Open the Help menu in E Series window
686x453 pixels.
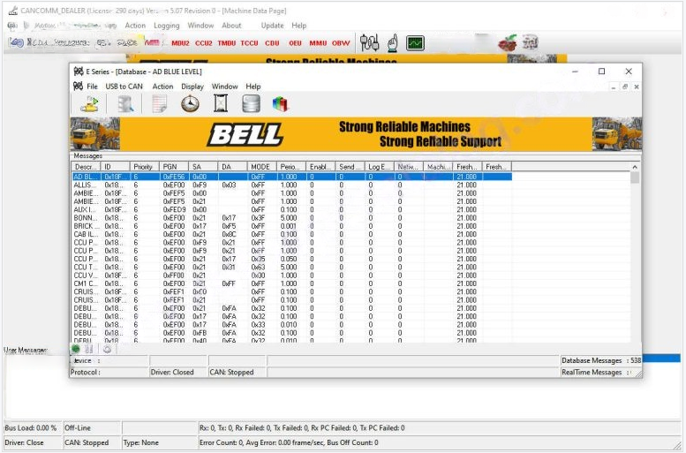point(253,87)
